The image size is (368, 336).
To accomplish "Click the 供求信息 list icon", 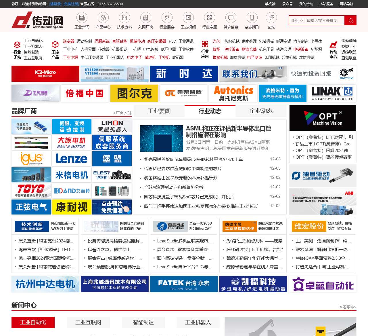I will pyautogui.click(x=230, y=18).
